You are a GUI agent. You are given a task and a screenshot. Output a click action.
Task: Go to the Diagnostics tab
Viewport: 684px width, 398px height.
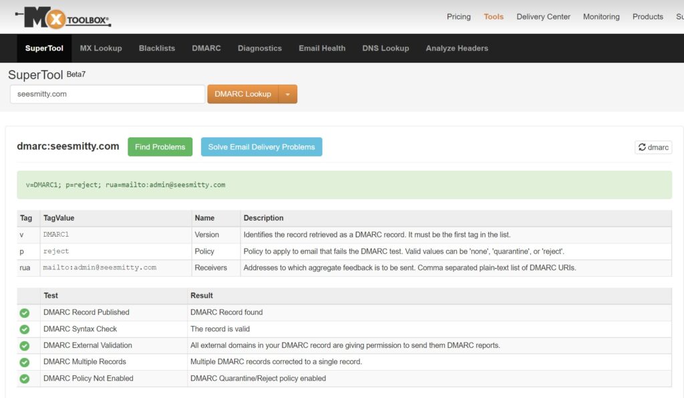(260, 49)
